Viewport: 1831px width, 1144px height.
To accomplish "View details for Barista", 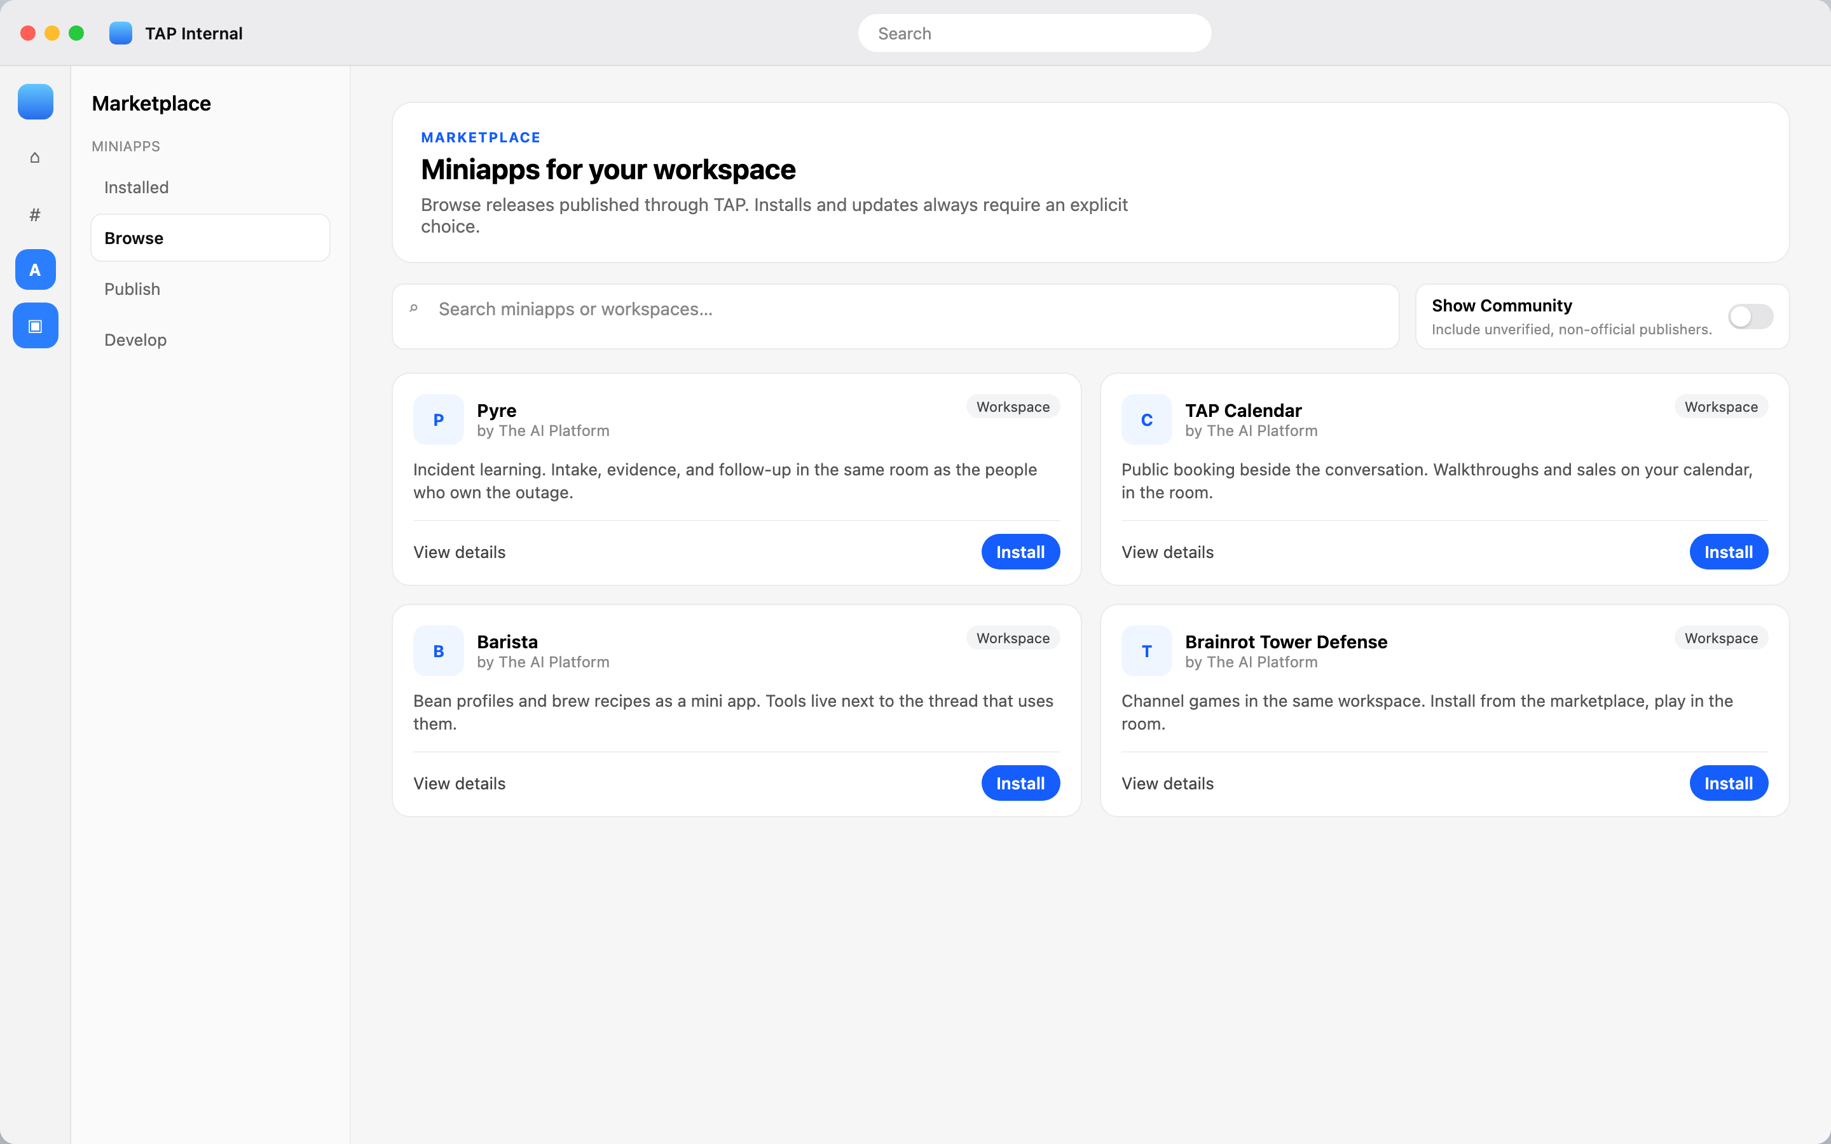I will coord(459,783).
